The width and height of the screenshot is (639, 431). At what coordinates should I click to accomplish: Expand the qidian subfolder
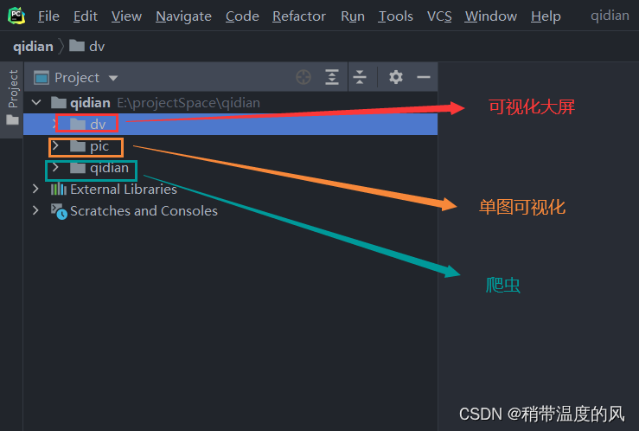tap(55, 167)
